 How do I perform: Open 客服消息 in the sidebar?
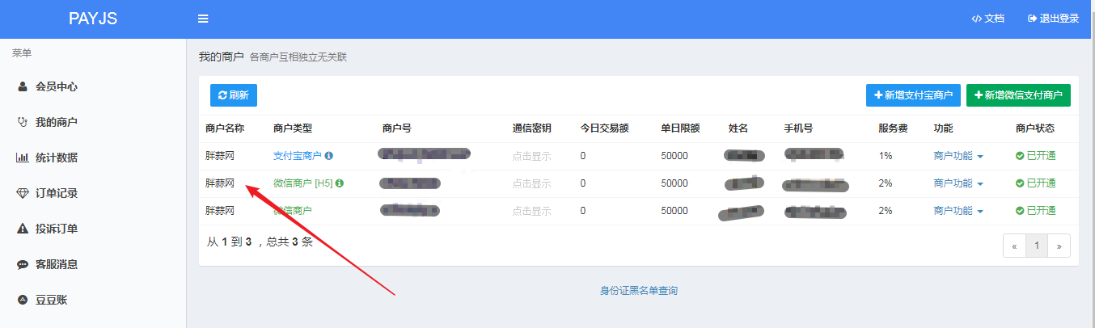point(56,264)
